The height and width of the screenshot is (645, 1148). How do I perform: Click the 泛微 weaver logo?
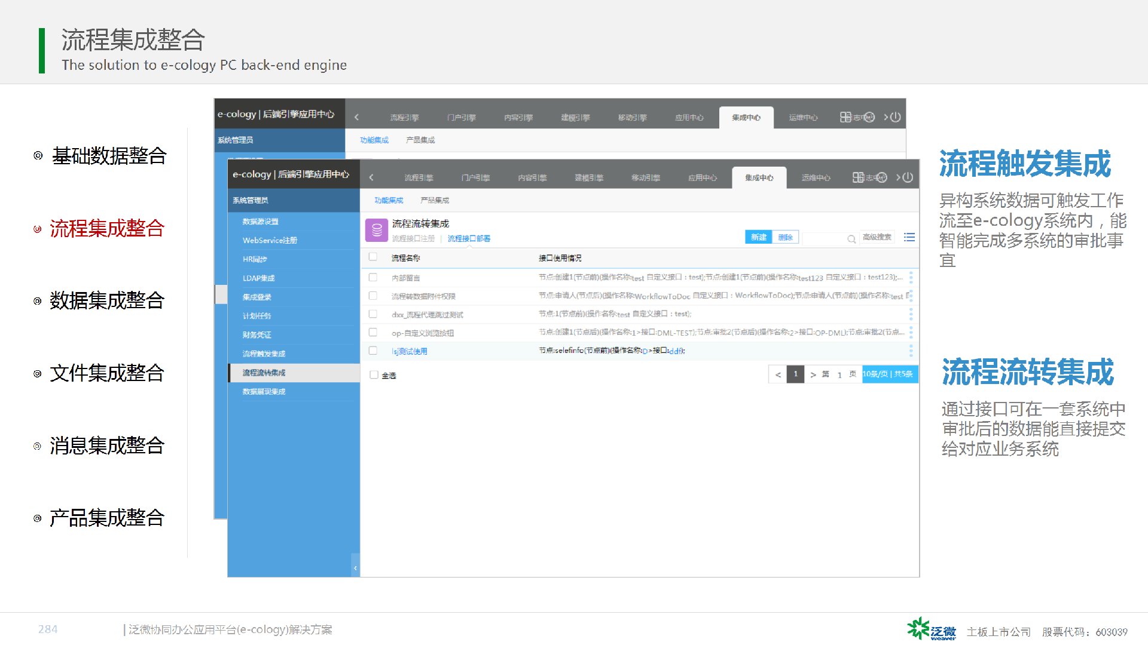932,629
